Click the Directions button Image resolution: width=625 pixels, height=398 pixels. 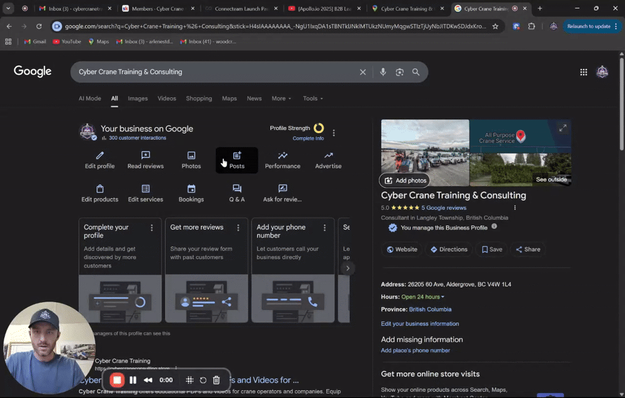tap(449, 249)
